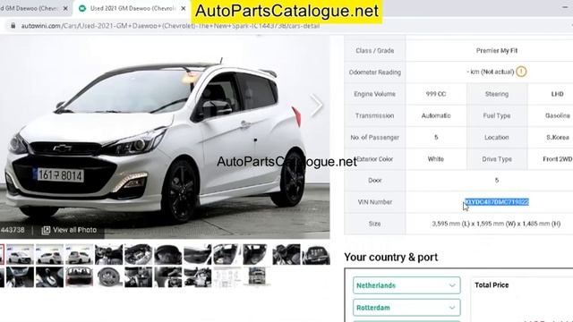Click the White exterior color value

tap(436, 159)
